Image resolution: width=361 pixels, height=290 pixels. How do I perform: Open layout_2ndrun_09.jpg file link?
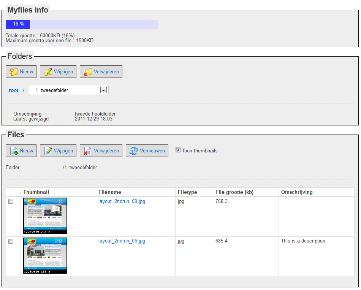pyautogui.click(x=122, y=201)
